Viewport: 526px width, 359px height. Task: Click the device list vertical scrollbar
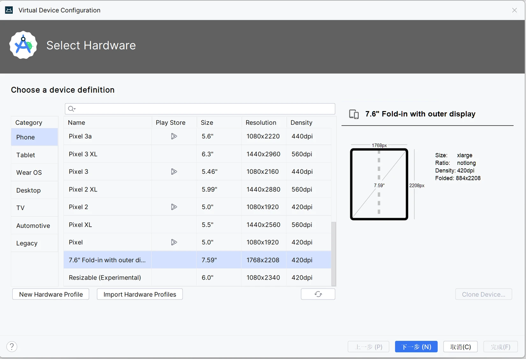coord(334,254)
